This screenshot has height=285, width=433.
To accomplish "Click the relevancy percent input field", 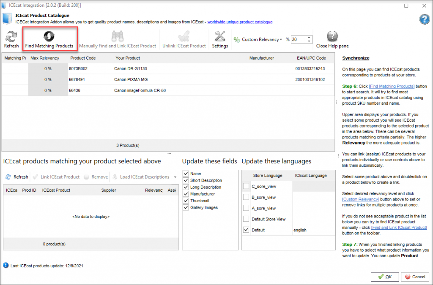I will [298, 39].
